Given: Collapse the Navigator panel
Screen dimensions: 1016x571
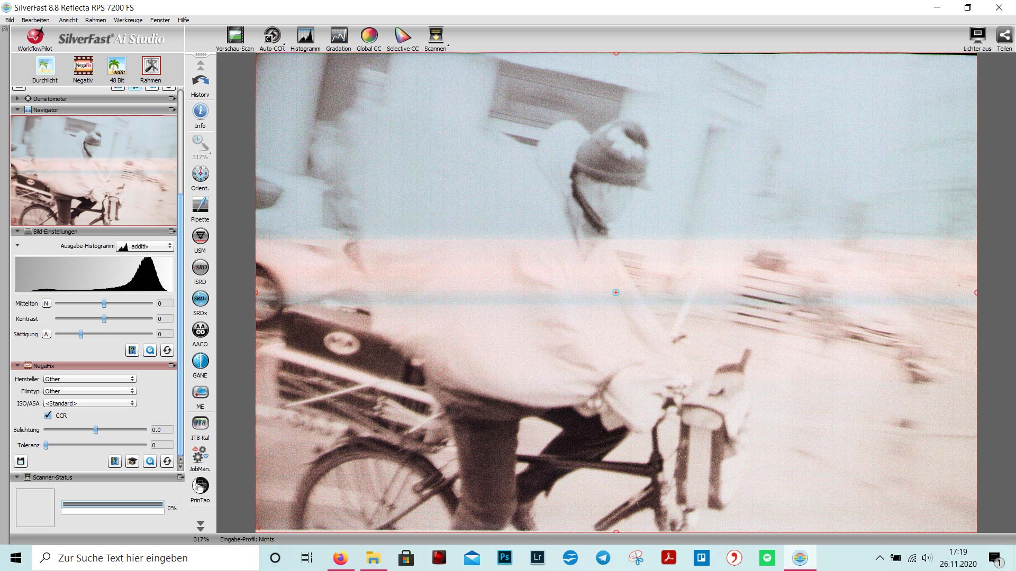Looking at the screenshot, I should point(17,109).
